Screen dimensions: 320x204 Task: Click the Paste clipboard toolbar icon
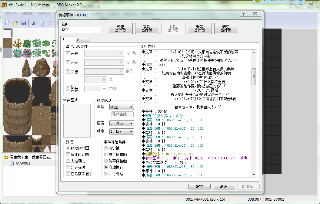[50, 23]
